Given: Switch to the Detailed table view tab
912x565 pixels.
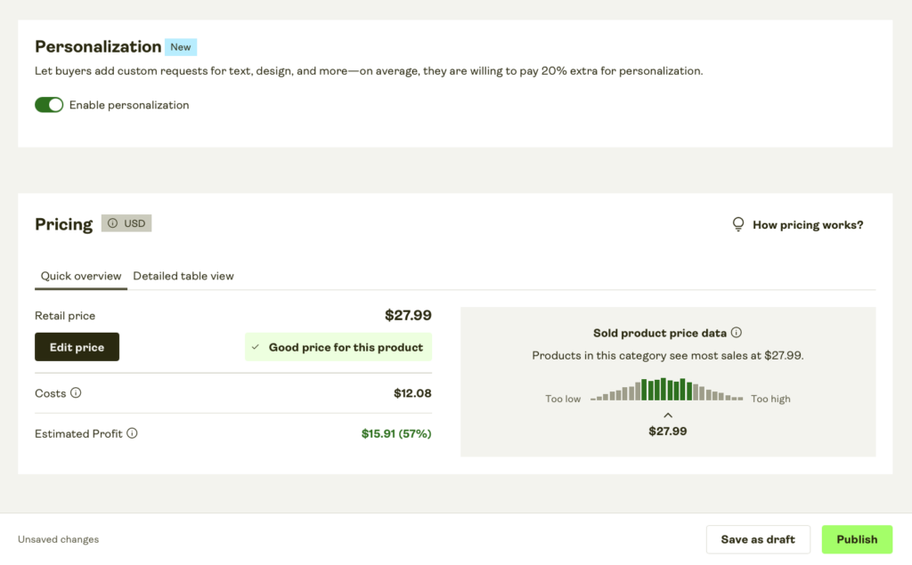Looking at the screenshot, I should tap(183, 276).
